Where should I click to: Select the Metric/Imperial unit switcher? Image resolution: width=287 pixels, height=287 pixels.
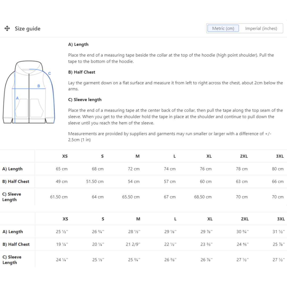point(244,28)
